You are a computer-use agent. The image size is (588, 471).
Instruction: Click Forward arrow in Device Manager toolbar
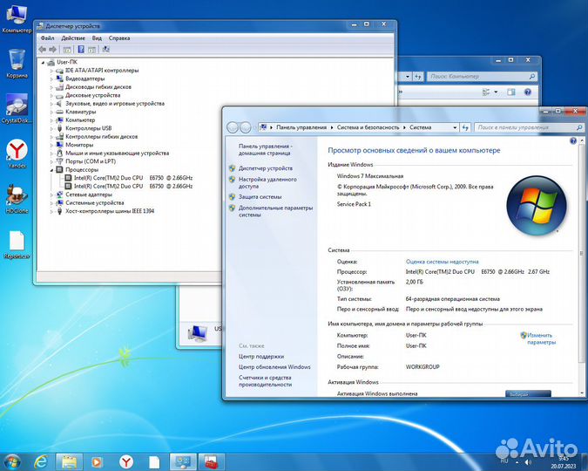coord(53,49)
